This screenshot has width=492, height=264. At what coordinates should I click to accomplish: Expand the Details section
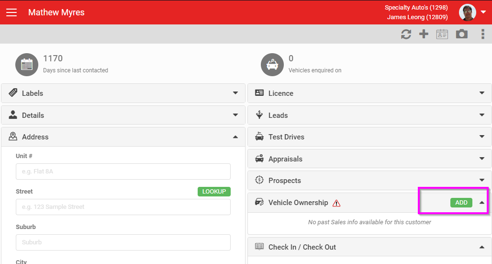pyautogui.click(x=123, y=115)
